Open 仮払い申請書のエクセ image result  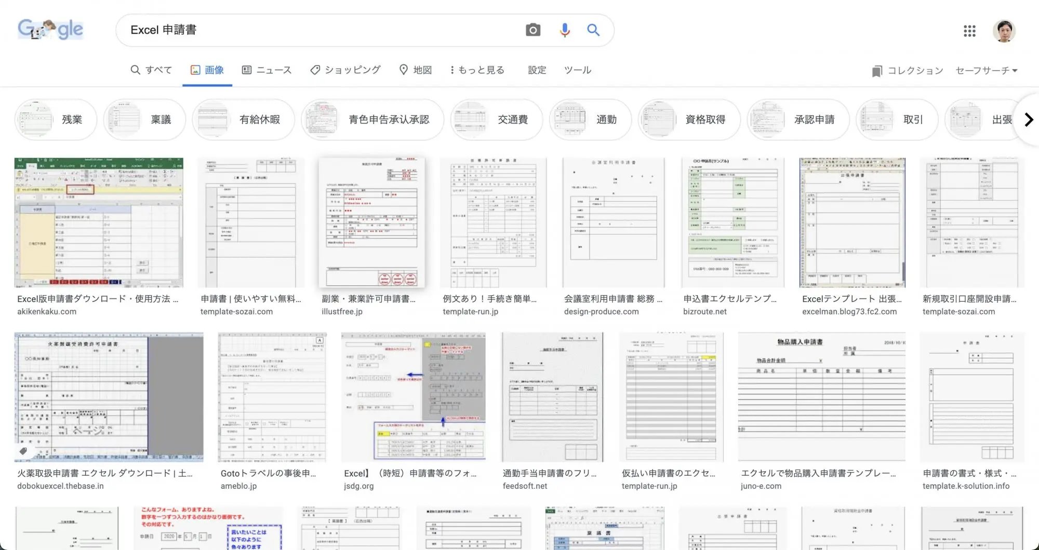tap(671, 397)
